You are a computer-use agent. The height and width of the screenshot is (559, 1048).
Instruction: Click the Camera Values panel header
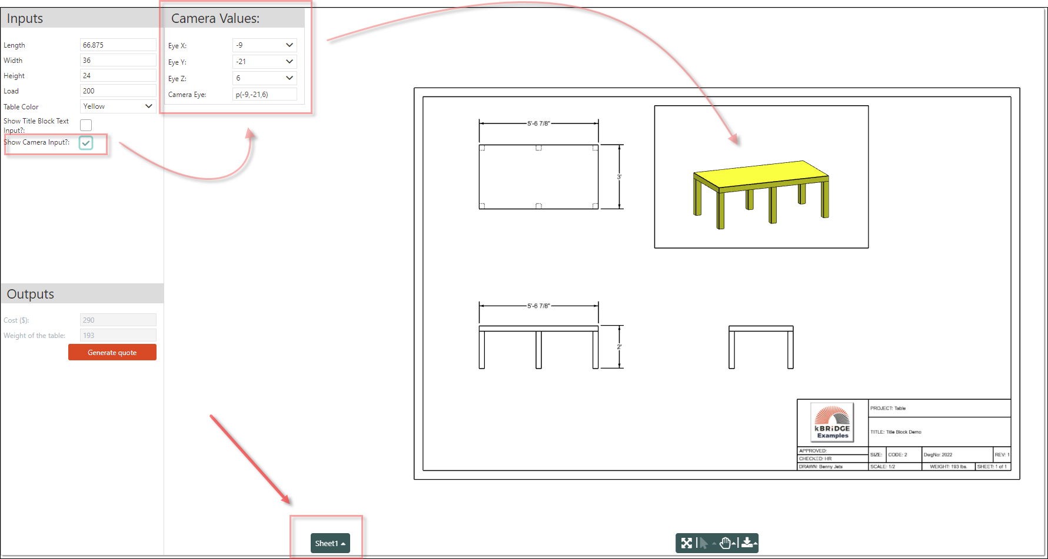[234, 18]
